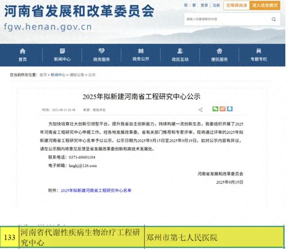Viewport: 288px width, 249px height.
Task: Open attachment 2025年拟新建河南省工程研究中心名单
Action: point(96,190)
